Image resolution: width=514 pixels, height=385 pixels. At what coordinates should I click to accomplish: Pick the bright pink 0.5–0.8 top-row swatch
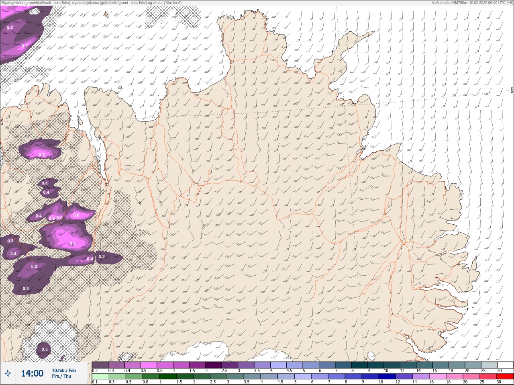click(149, 365)
